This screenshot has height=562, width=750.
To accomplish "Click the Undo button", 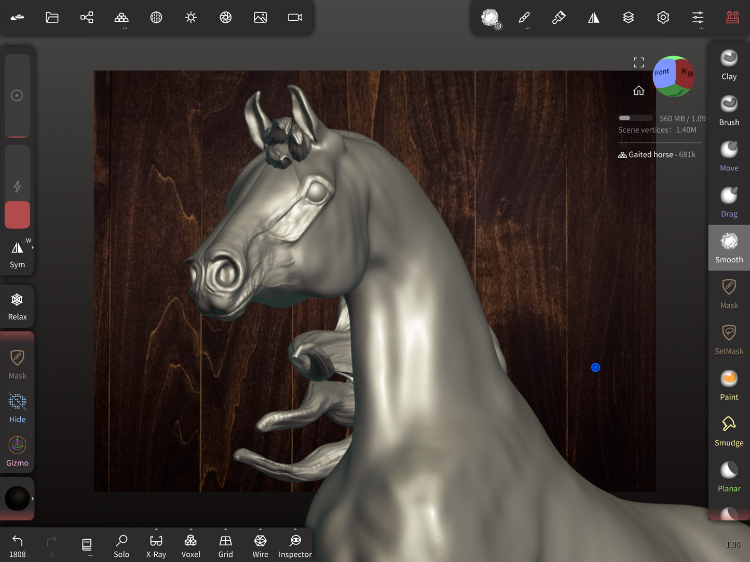I will pyautogui.click(x=17, y=545).
